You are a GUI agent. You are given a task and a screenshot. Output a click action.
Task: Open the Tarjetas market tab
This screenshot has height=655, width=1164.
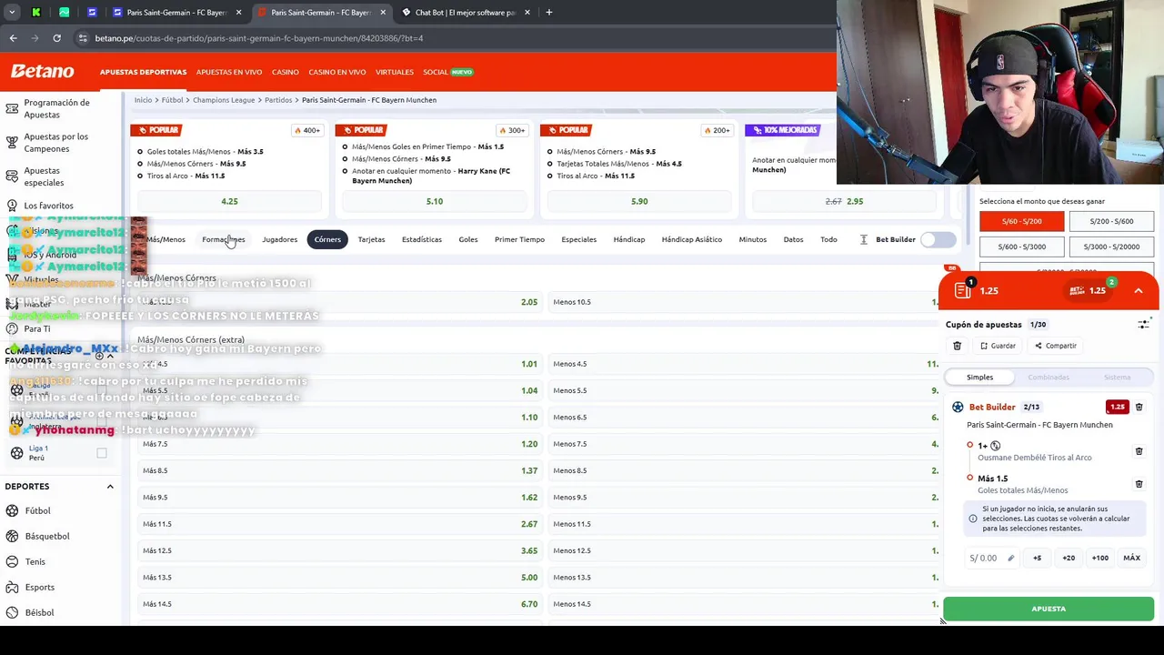pyautogui.click(x=371, y=239)
